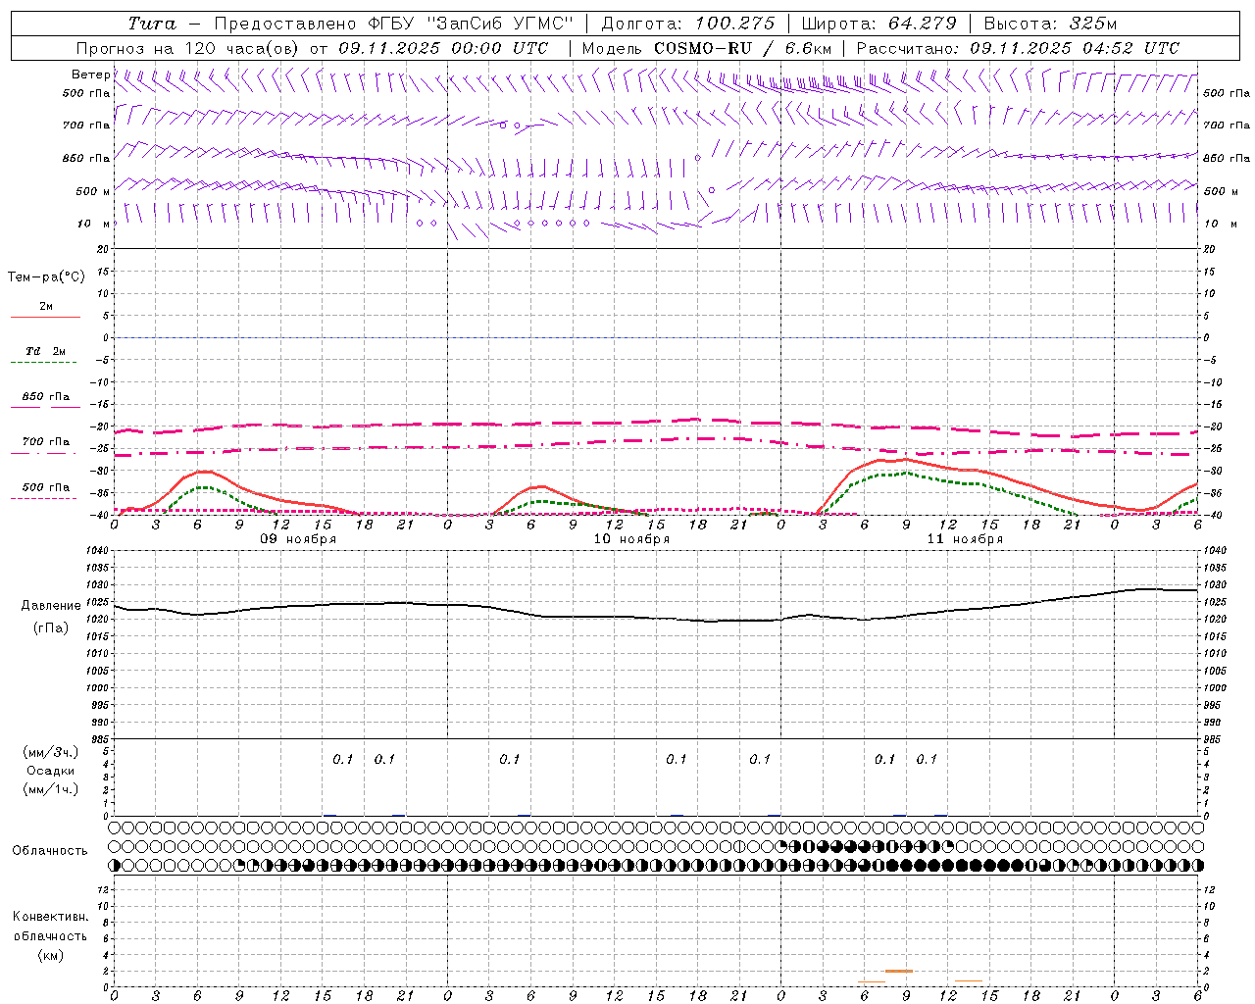Click the station name "Tura" in header
The height and width of the screenshot is (1004, 1255).
coord(153,24)
